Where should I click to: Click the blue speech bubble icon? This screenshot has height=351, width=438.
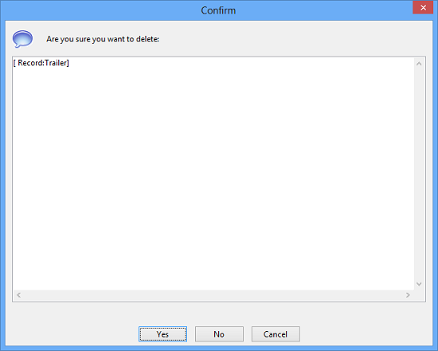point(22,39)
